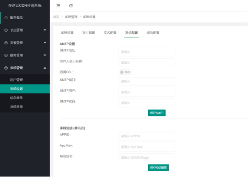Enable the 启用SSL switch
Image resolution: width=248 pixels, height=177 pixels.
pyautogui.click(x=125, y=72)
